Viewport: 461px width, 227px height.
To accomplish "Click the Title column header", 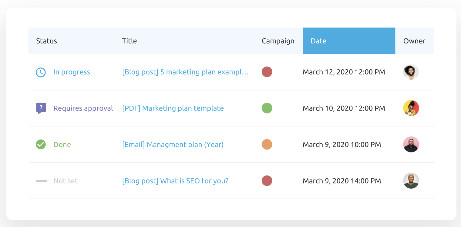I will pyautogui.click(x=130, y=41).
